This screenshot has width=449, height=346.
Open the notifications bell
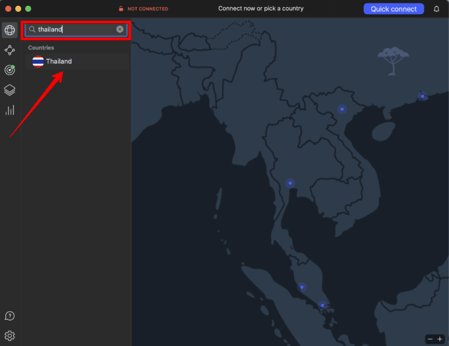tap(436, 9)
